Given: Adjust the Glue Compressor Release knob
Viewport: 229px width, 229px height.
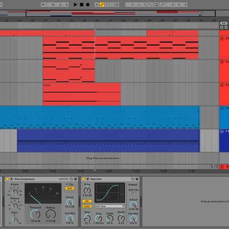Looking at the screenshot, I should click(x=14, y=206).
